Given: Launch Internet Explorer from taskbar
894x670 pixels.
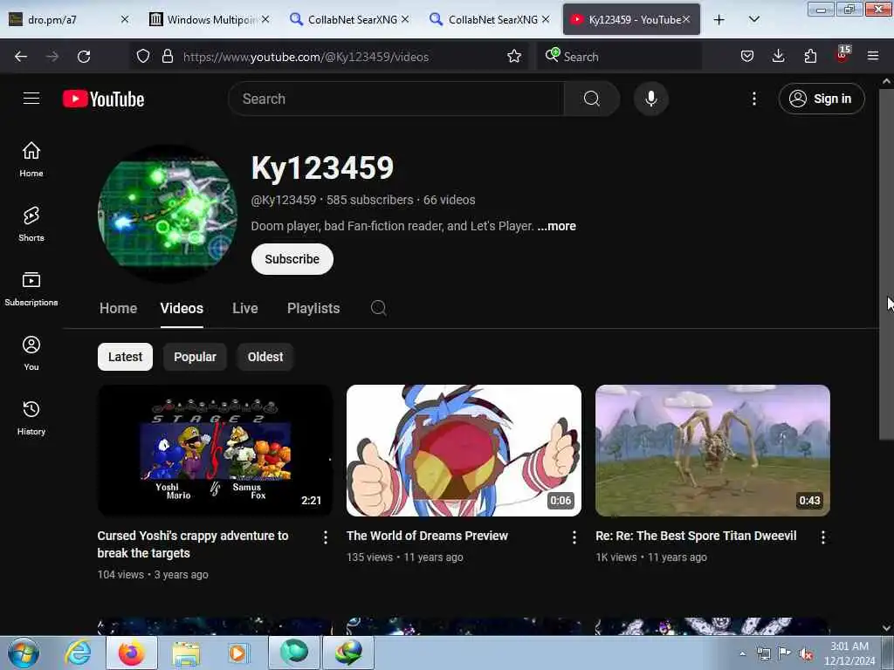Looking at the screenshot, I should (x=77, y=653).
